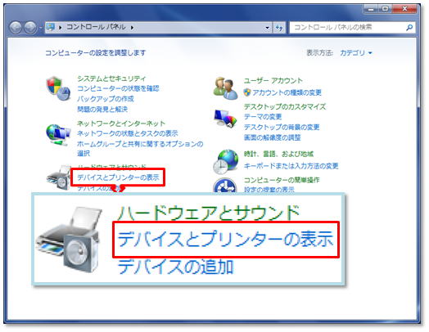Open システムとセキュリティ category heading
The width and height of the screenshot is (429, 332).
pyautogui.click(x=111, y=79)
